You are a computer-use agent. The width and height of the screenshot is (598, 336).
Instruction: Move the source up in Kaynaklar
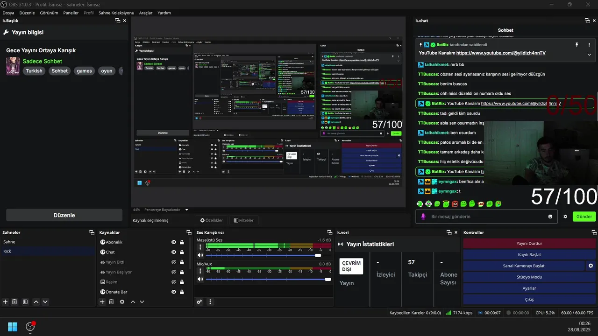click(x=133, y=302)
